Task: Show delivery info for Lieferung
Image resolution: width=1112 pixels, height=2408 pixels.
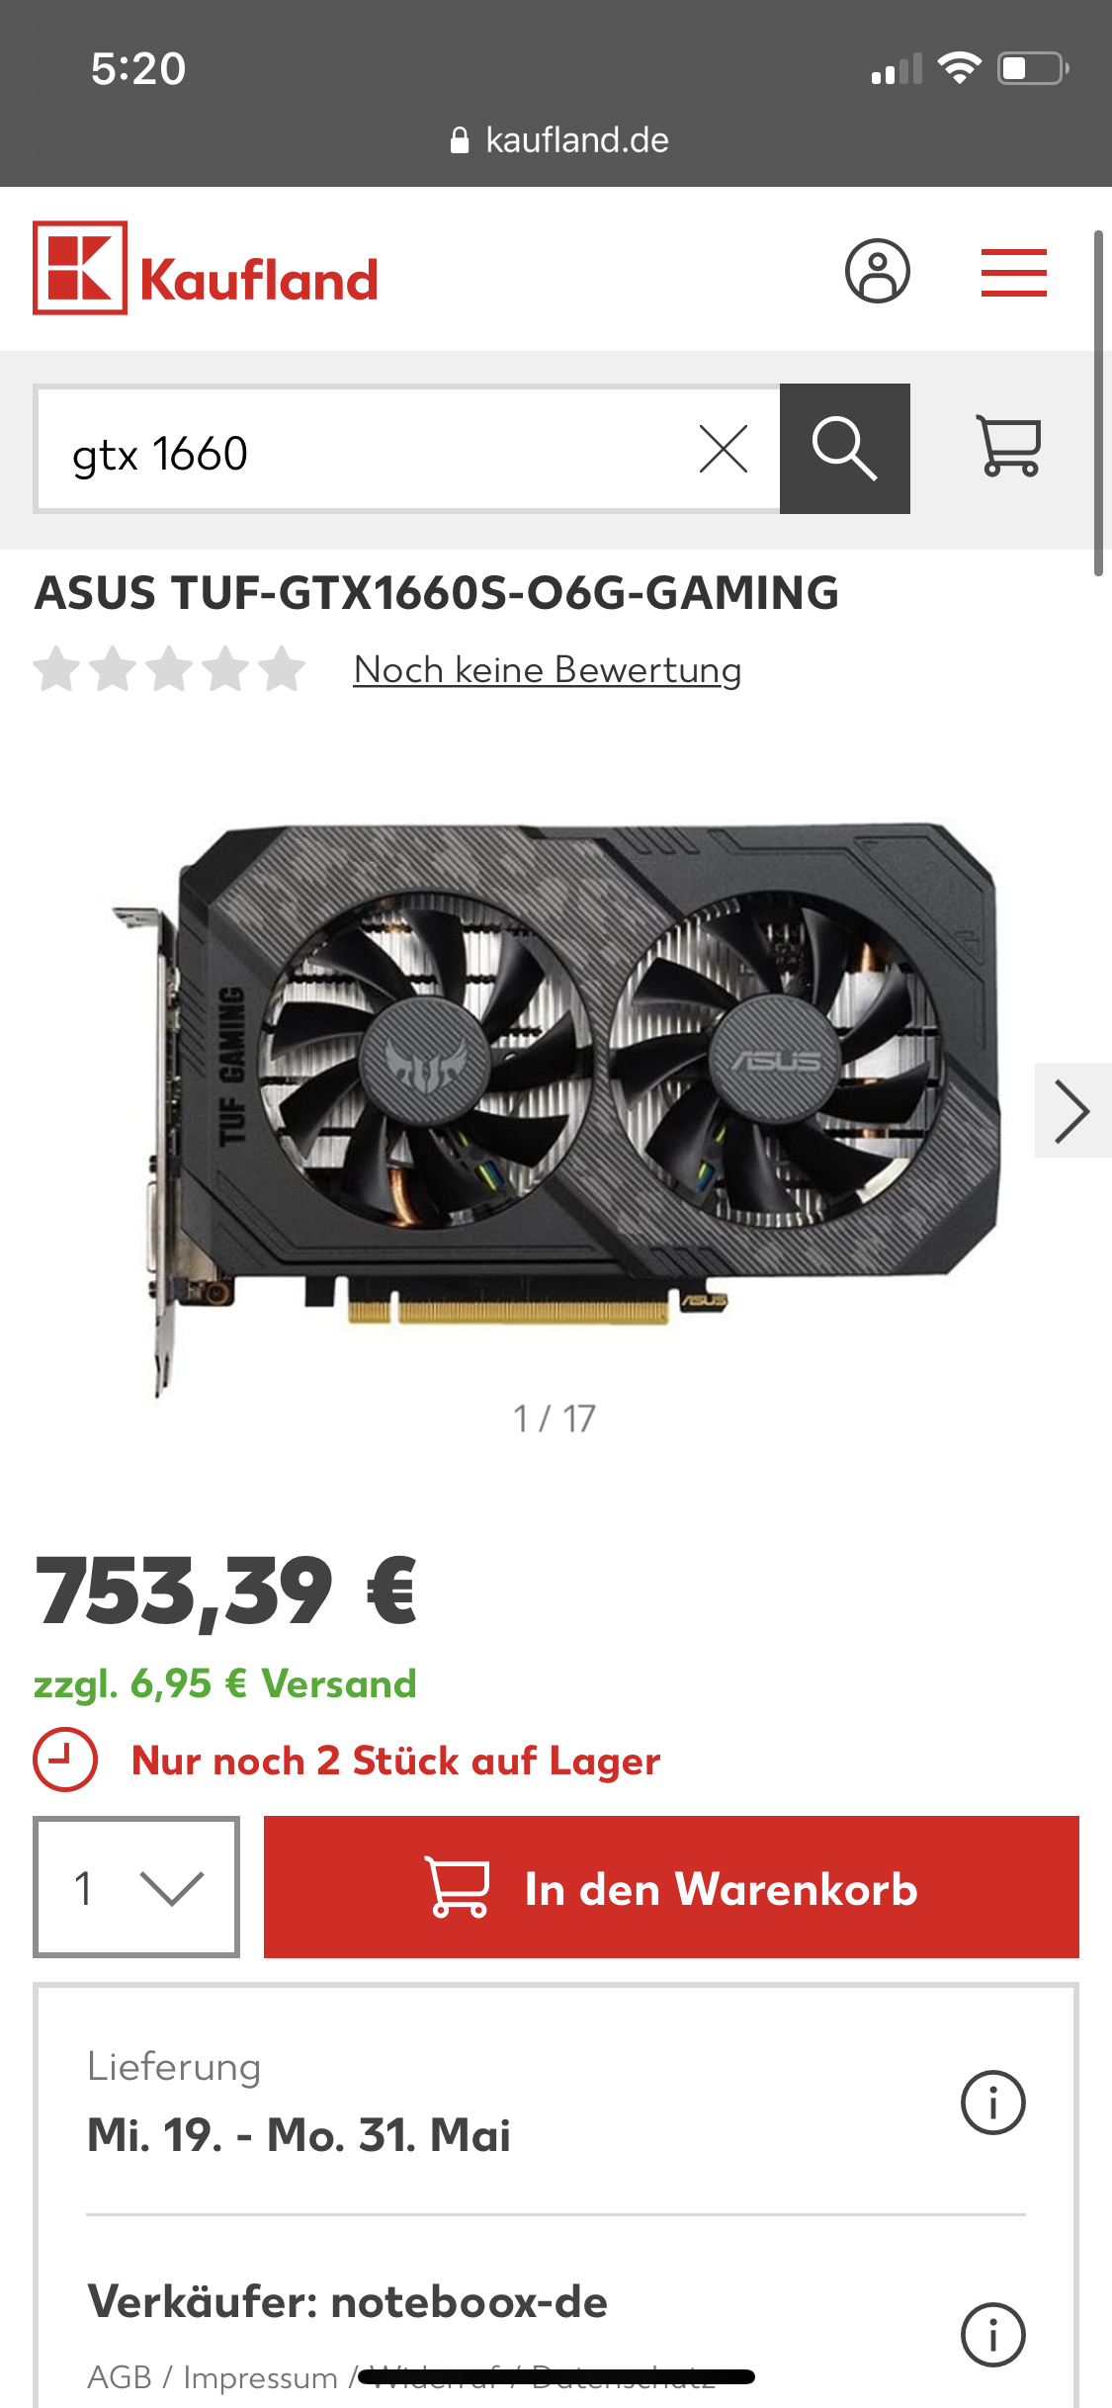Action: click(x=992, y=2103)
